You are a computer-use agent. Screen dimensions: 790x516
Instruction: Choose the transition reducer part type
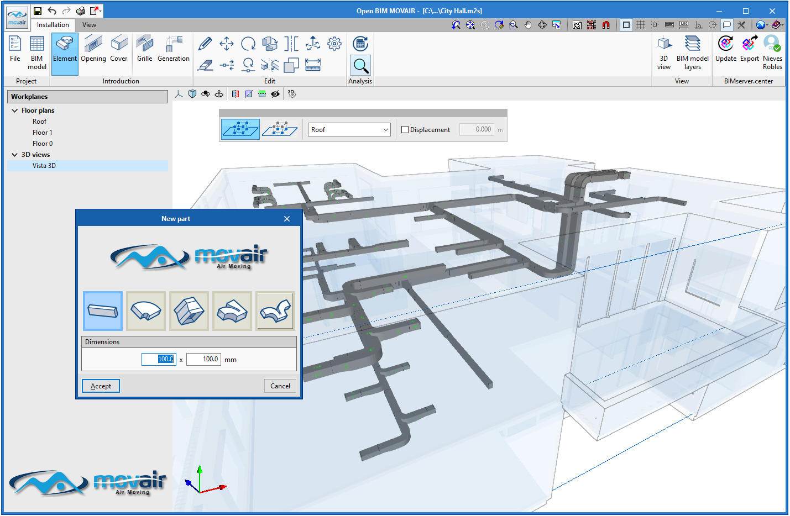[189, 311]
